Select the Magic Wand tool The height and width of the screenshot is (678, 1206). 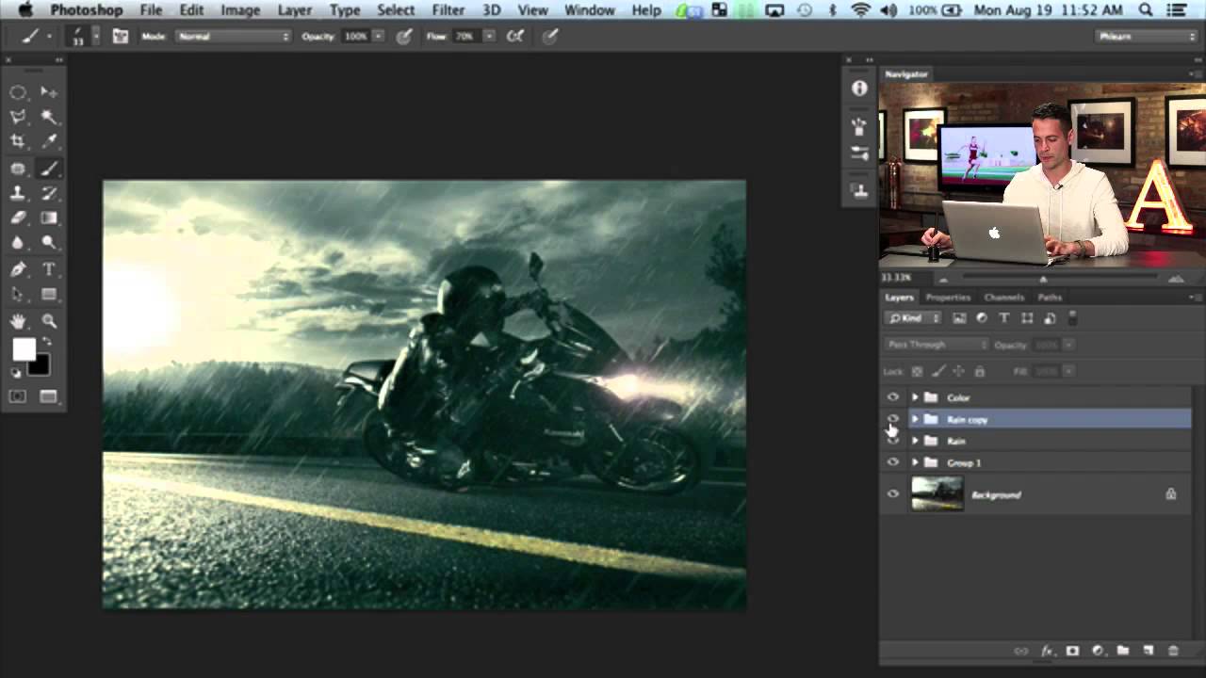point(49,117)
